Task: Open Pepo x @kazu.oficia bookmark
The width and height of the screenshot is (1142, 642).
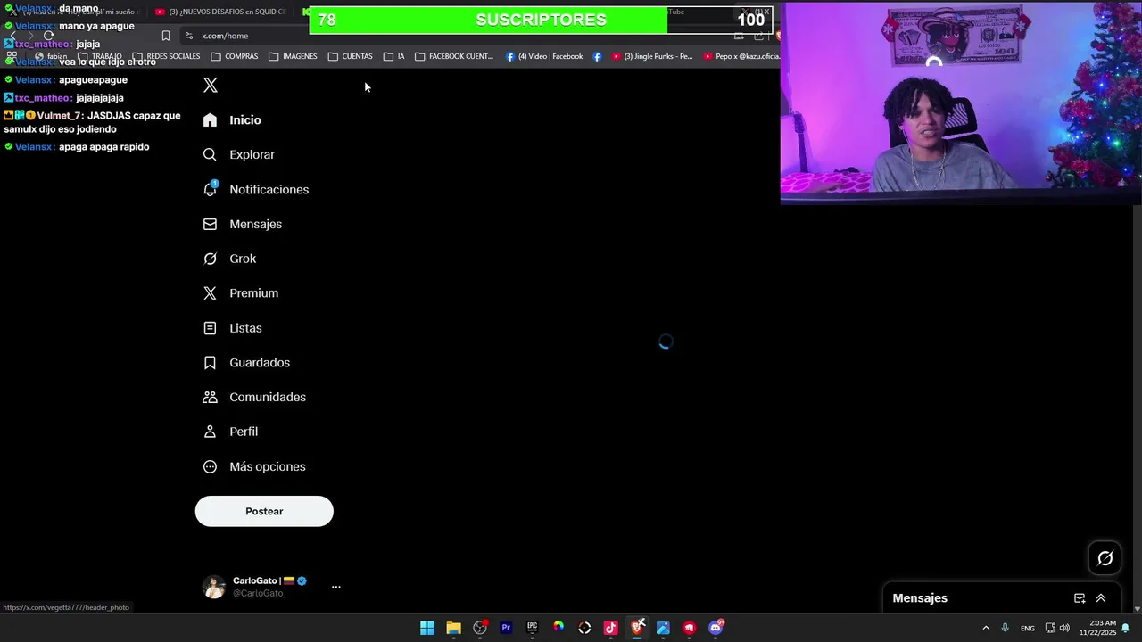Action: 741,56
